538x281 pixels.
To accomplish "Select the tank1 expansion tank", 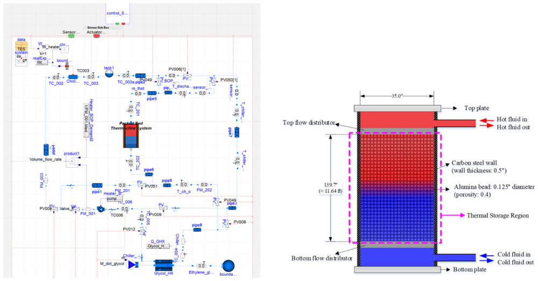I will [109, 73].
